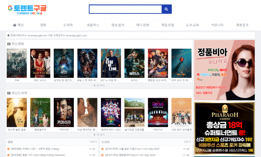Viewport: 261px width, 157px height.
Task: Open 더보기 in the 드라마 list header
Action: tap(188, 142)
